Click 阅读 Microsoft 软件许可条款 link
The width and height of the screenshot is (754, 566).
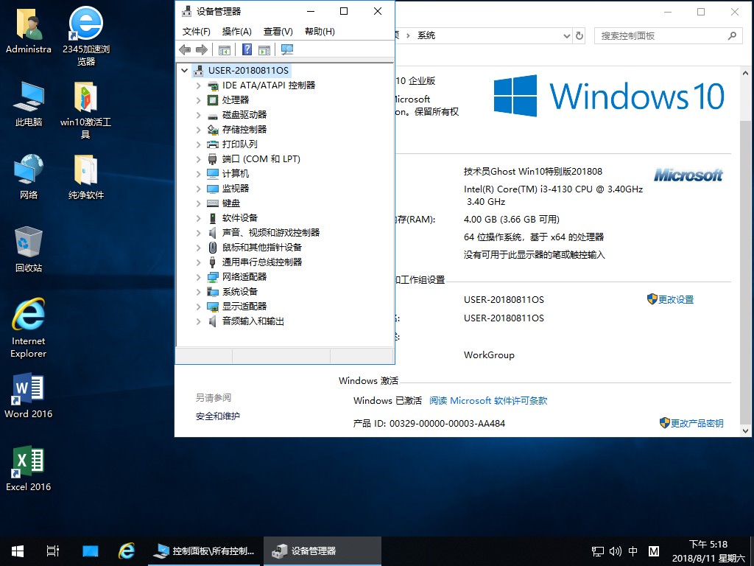pyautogui.click(x=488, y=401)
